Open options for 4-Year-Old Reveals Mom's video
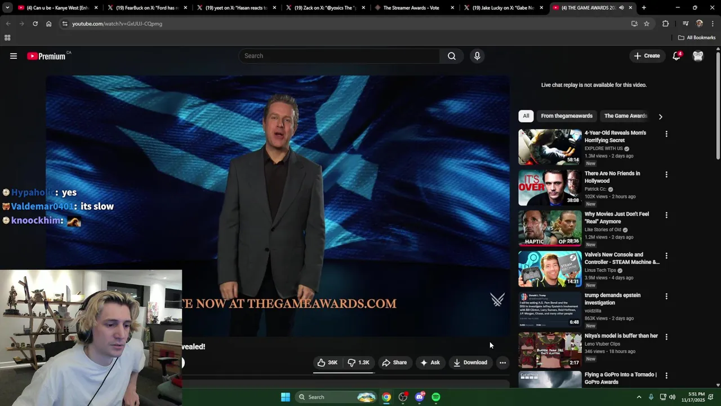Screen dimensions: 721x406 click(666, 134)
